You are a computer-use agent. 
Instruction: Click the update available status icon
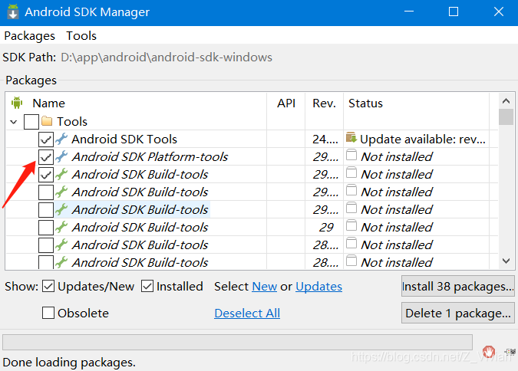coord(351,139)
